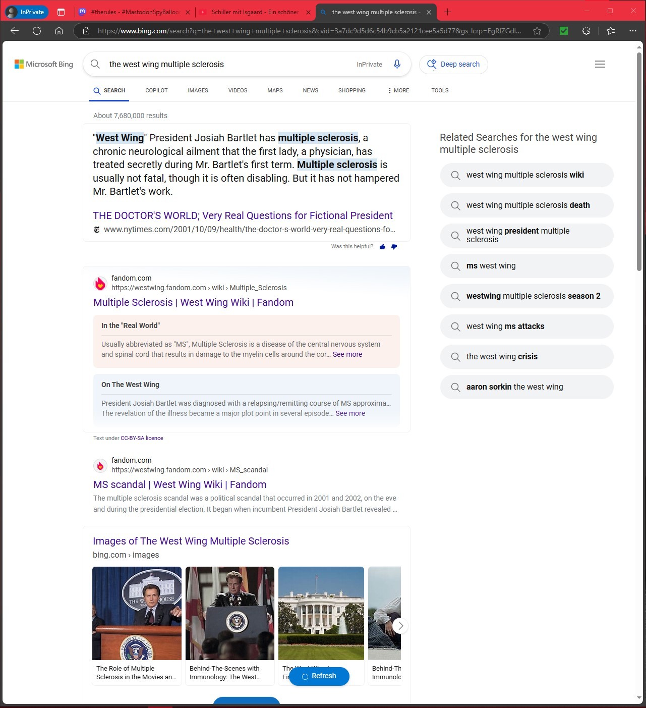This screenshot has height=708, width=646.
Task: Expand See more under On The West Wing
Action: click(350, 413)
